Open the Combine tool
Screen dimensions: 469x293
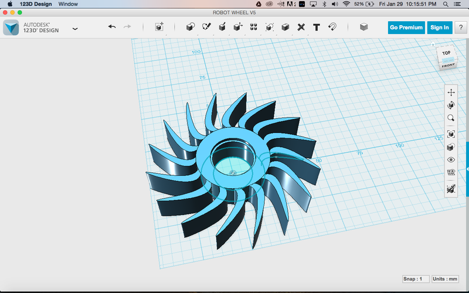click(285, 27)
